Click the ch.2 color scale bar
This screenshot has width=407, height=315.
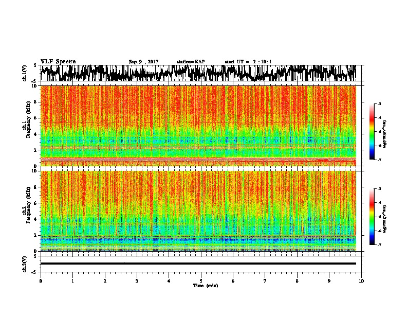tap(372, 217)
